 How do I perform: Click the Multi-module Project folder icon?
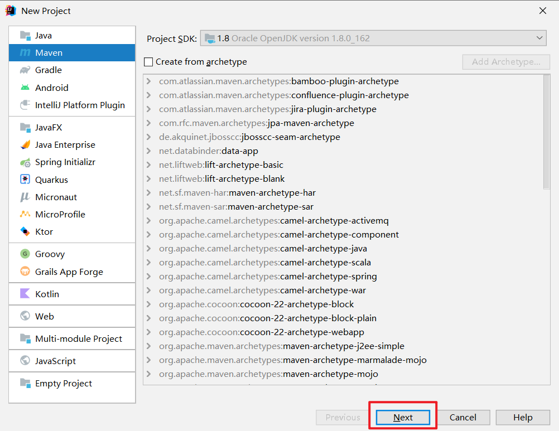[25, 338]
